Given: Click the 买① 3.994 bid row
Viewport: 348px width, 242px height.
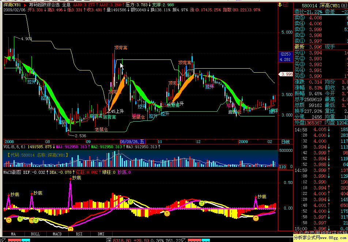Looking at the screenshot, I should (x=321, y=53).
